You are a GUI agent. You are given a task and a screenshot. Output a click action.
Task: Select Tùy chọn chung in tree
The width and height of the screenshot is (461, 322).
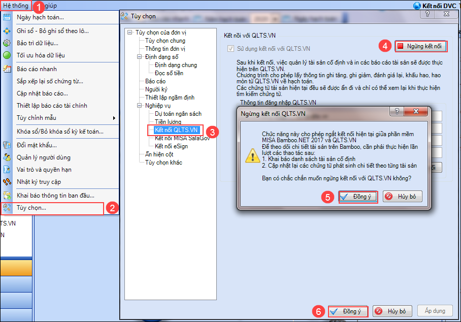(x=165, y=41)
